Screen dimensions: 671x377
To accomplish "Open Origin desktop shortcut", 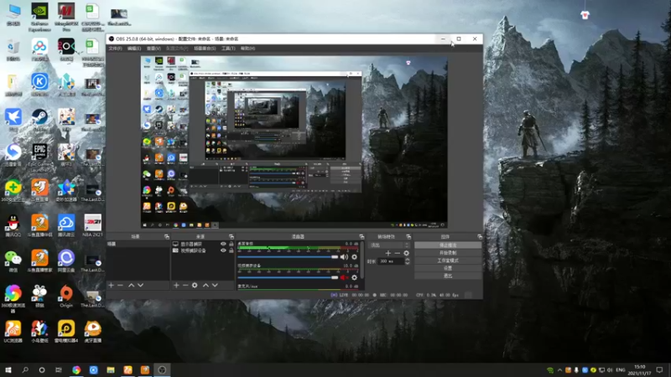I will (x=66, y=297).
